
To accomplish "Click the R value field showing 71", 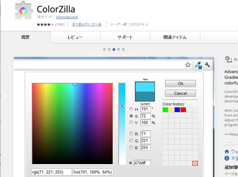I will click(146, 134).
